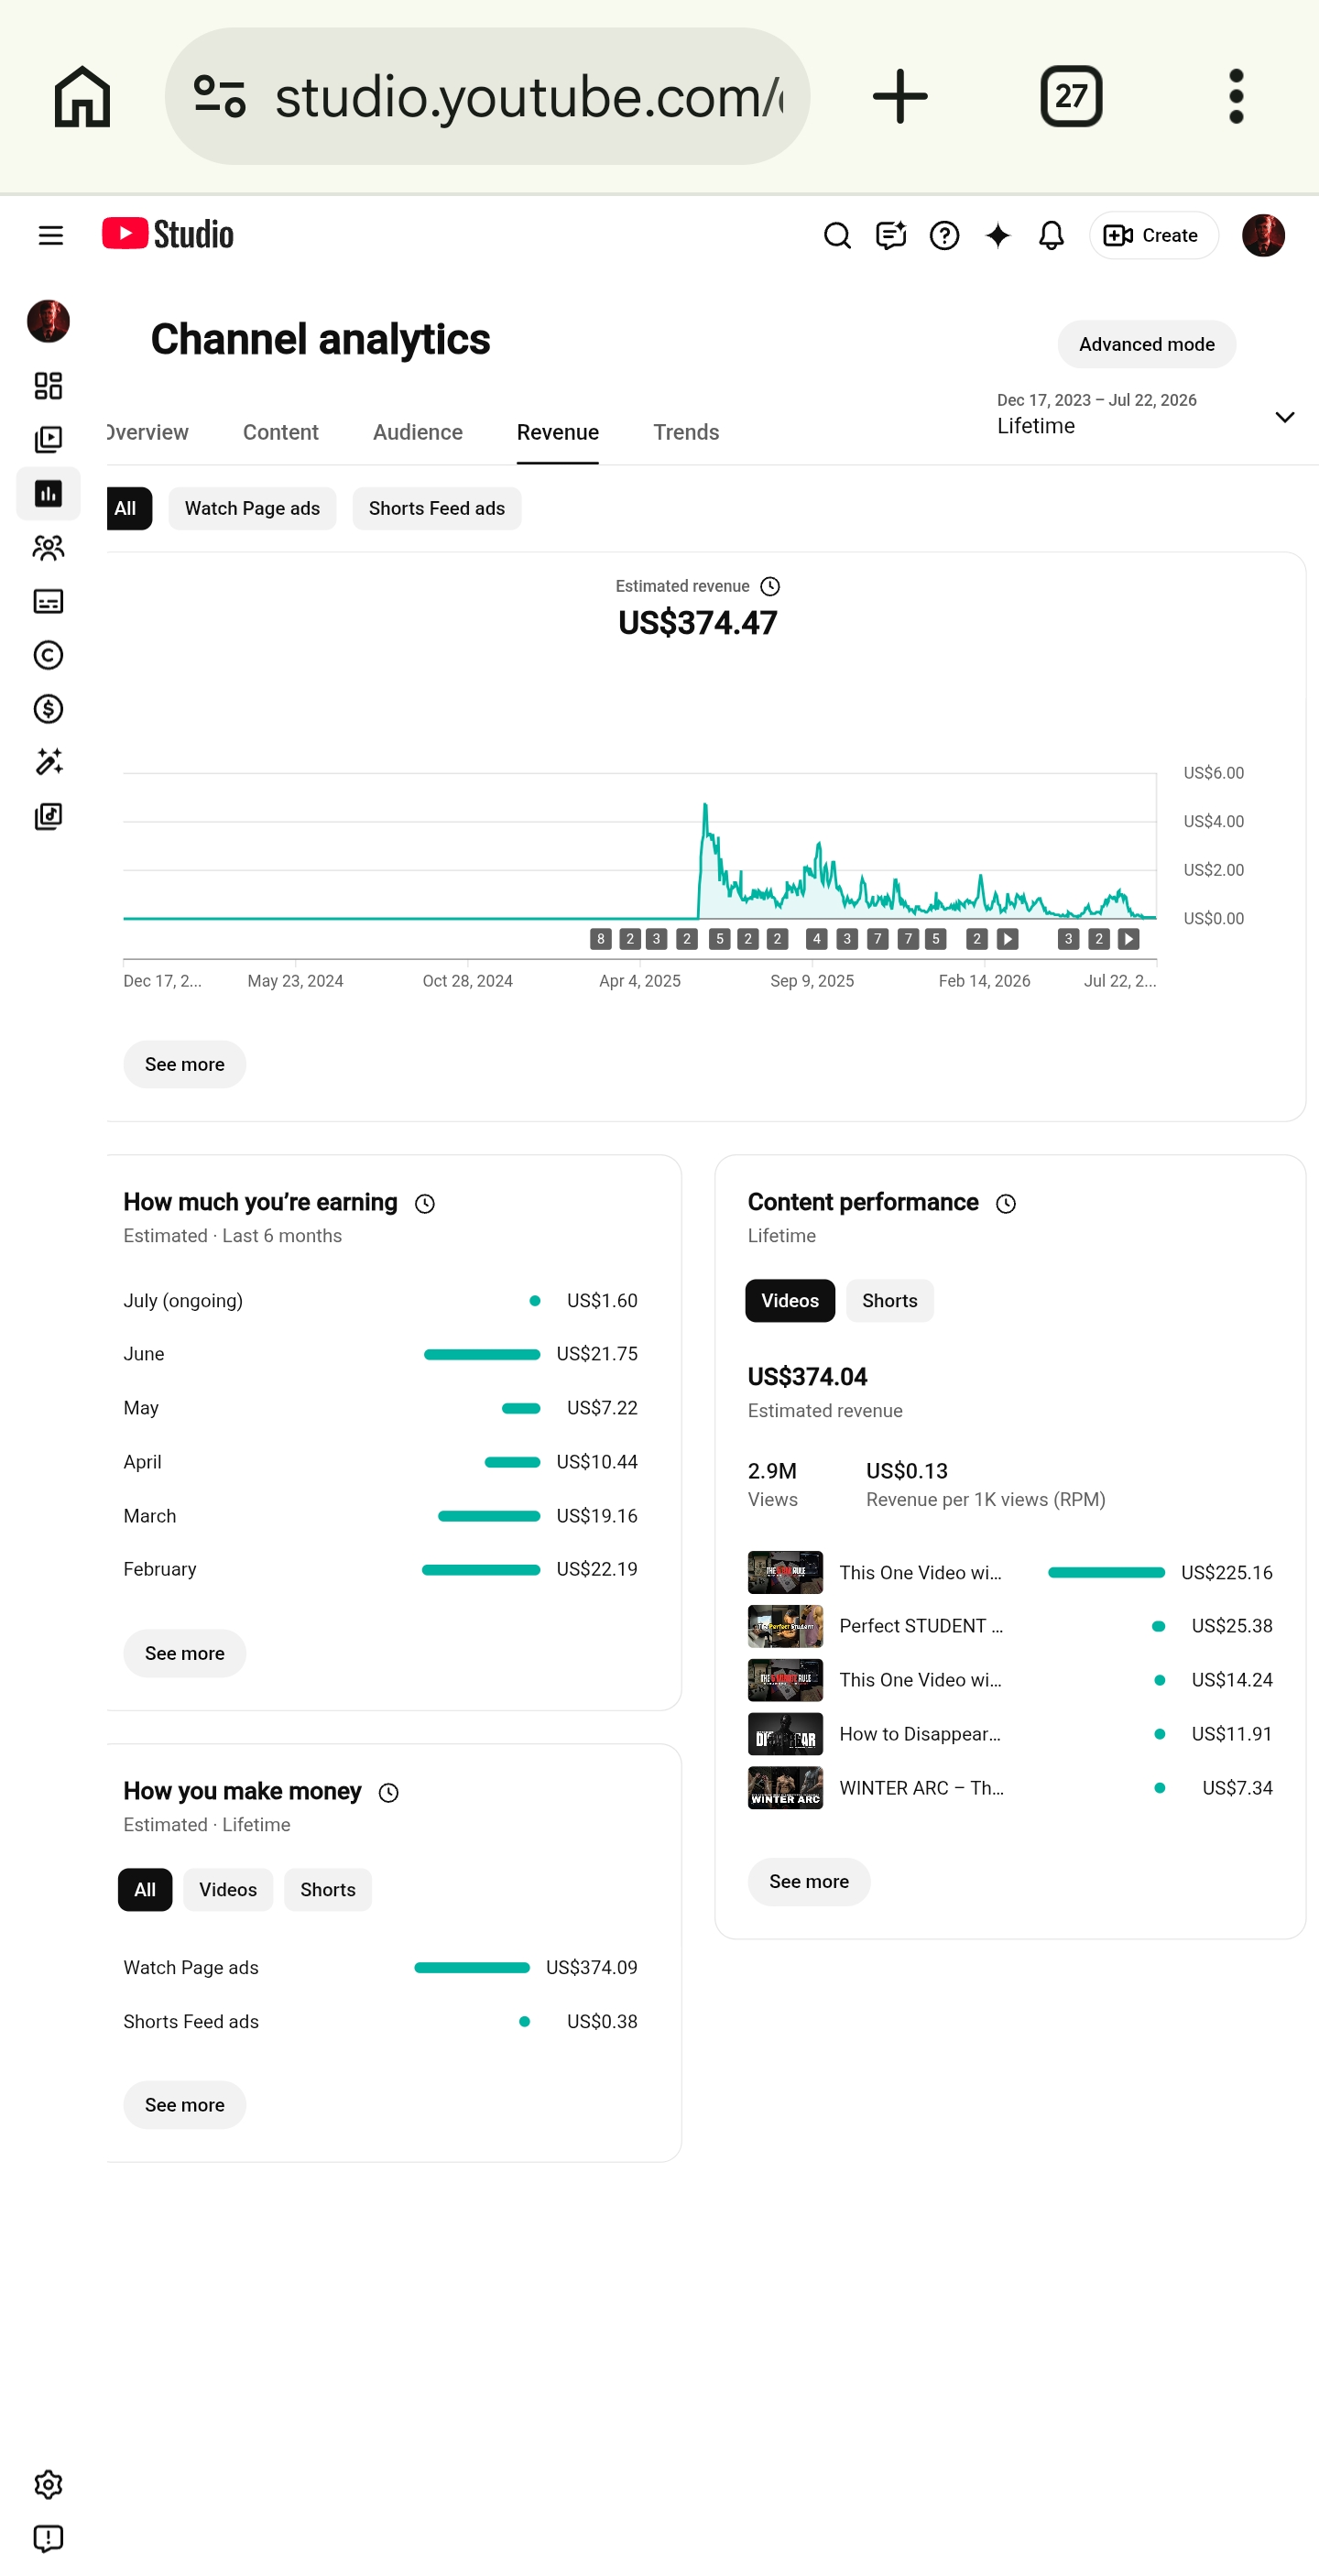The height and width of the screenshot is (2576, 1319).
Task: Select the Shorts Feed ads filter chip
Action: (437, 508)
